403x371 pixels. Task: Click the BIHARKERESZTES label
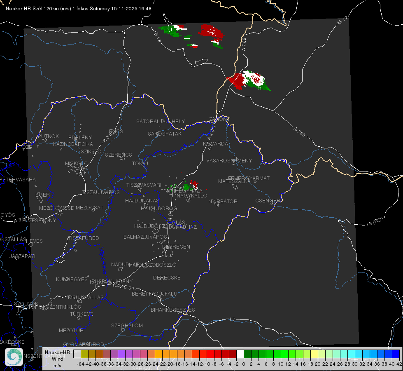pos(173,310)
